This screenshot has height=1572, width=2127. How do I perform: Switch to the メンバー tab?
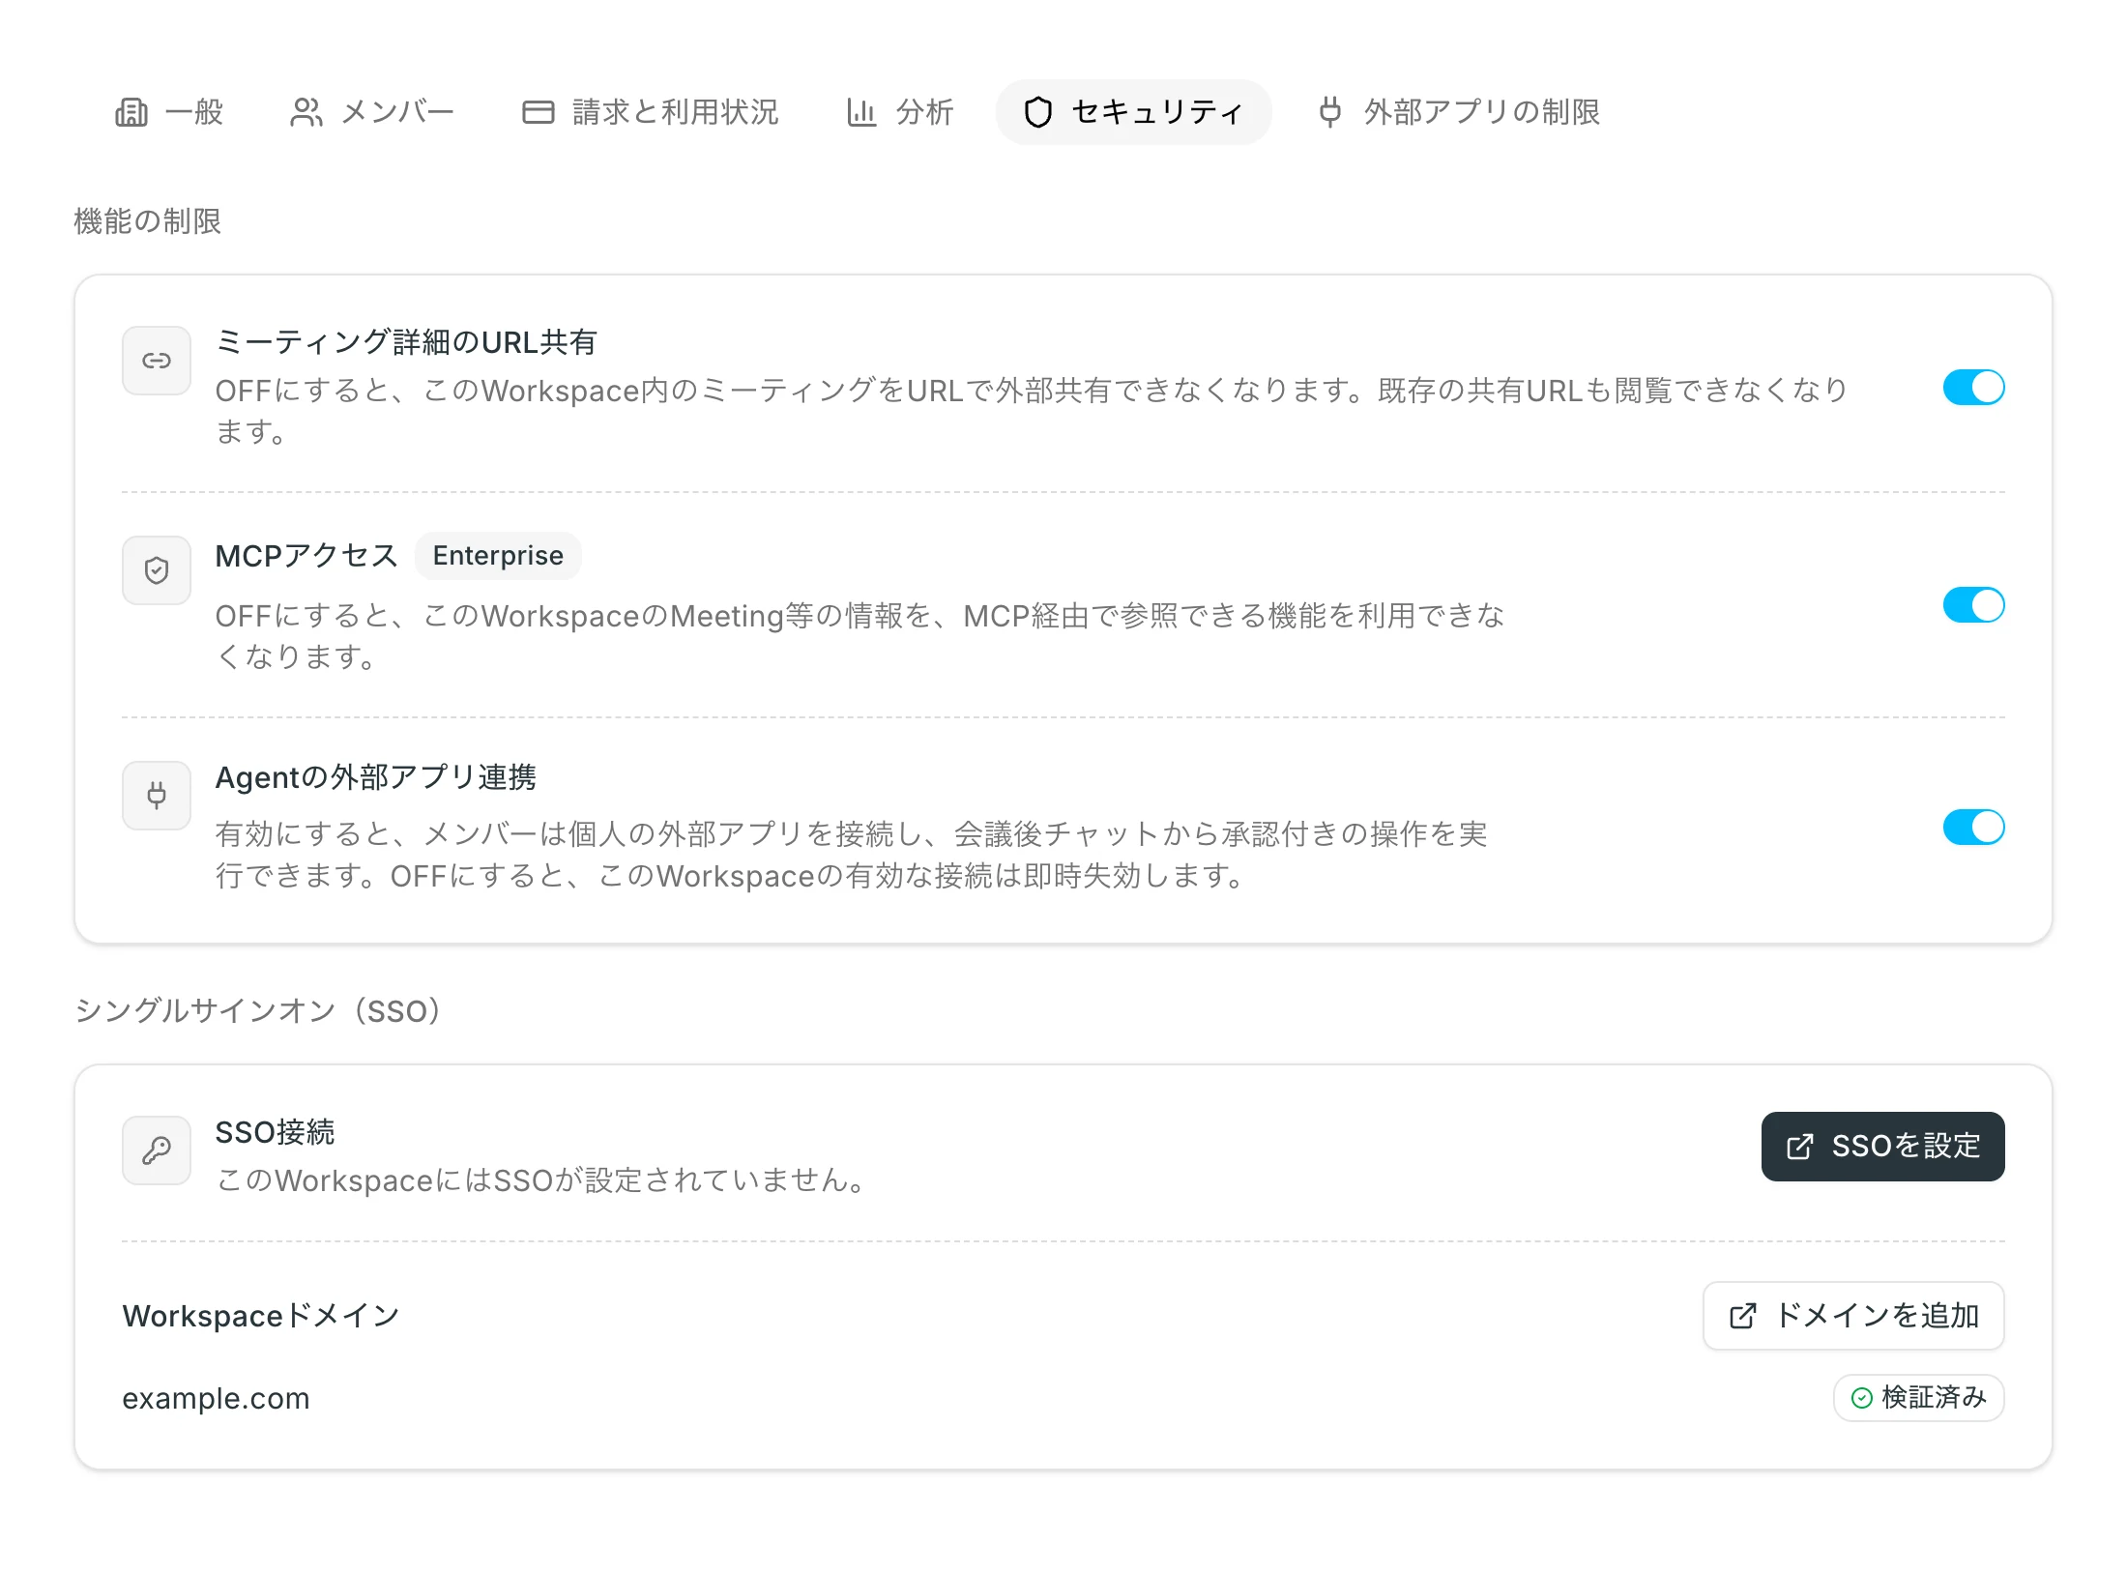click(x=372, y=112)
